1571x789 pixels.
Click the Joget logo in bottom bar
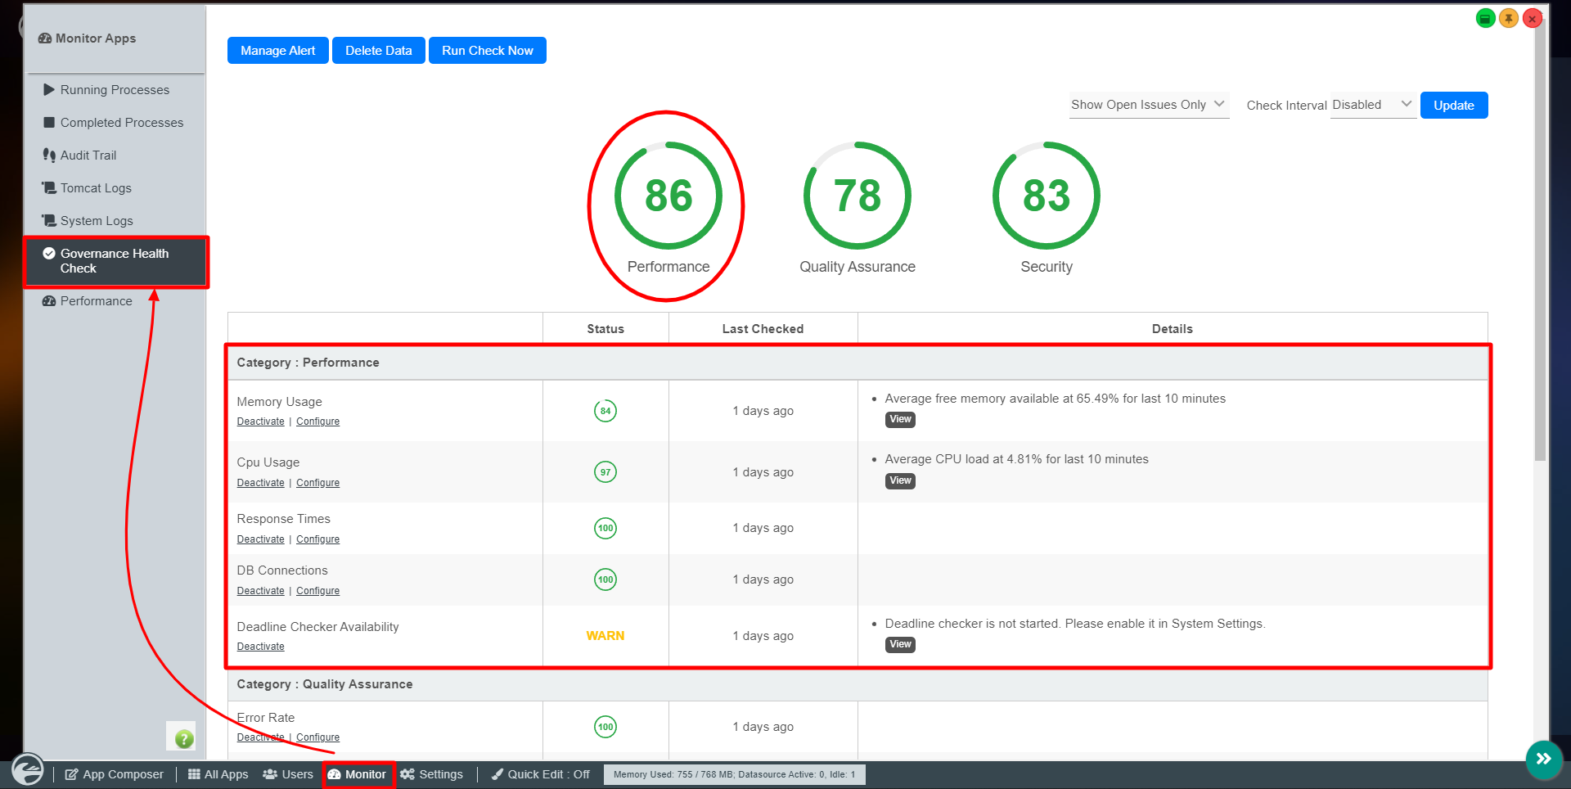28,770
